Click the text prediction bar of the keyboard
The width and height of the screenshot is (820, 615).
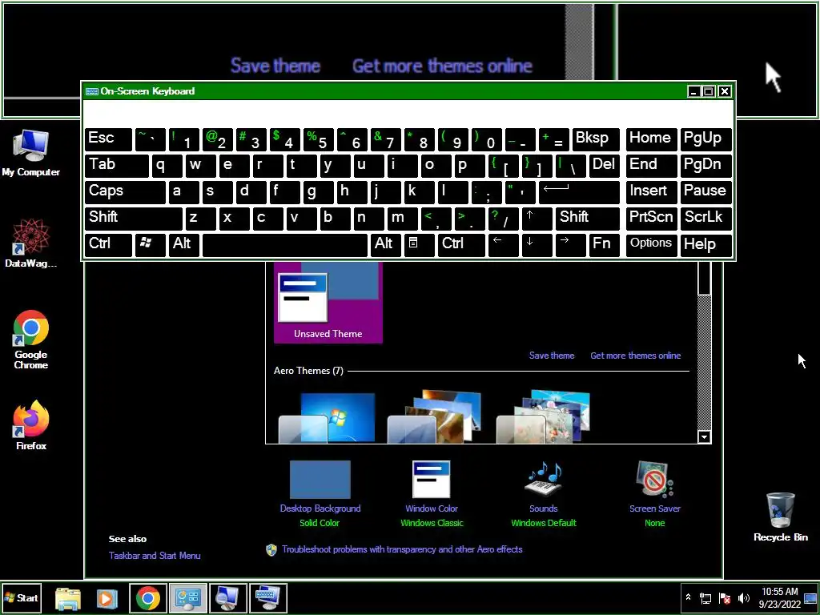click(x=408, y=112)
